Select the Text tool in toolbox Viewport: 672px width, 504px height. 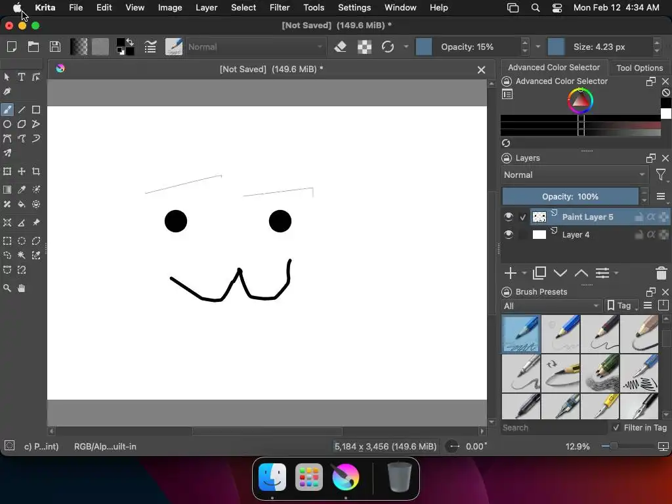coord(22,77)
